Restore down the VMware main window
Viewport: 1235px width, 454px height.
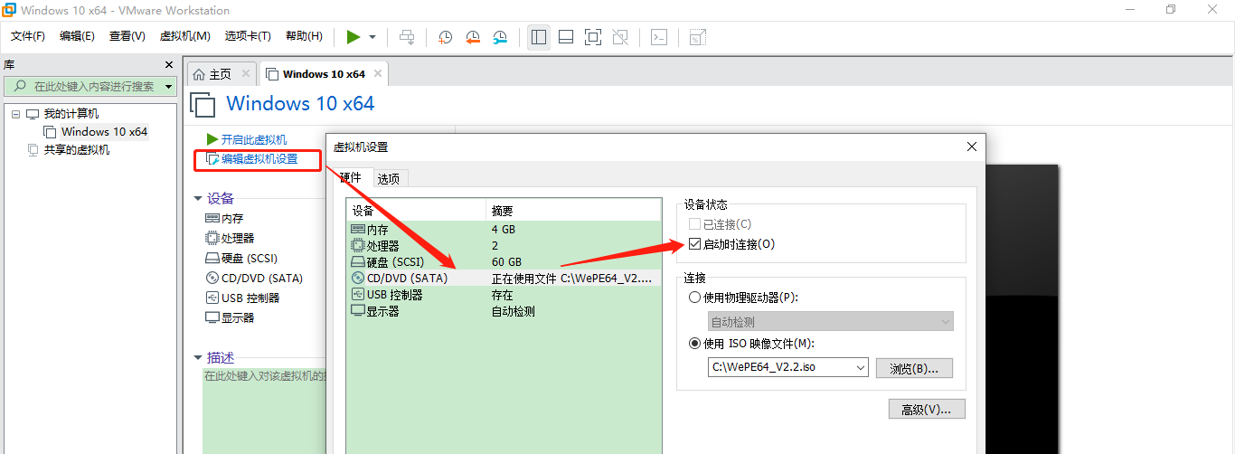tap(1171, 9)
